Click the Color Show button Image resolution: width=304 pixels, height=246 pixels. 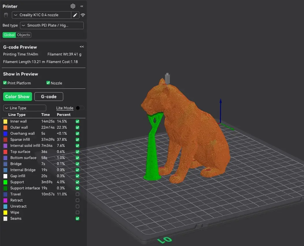pos(17,96)
